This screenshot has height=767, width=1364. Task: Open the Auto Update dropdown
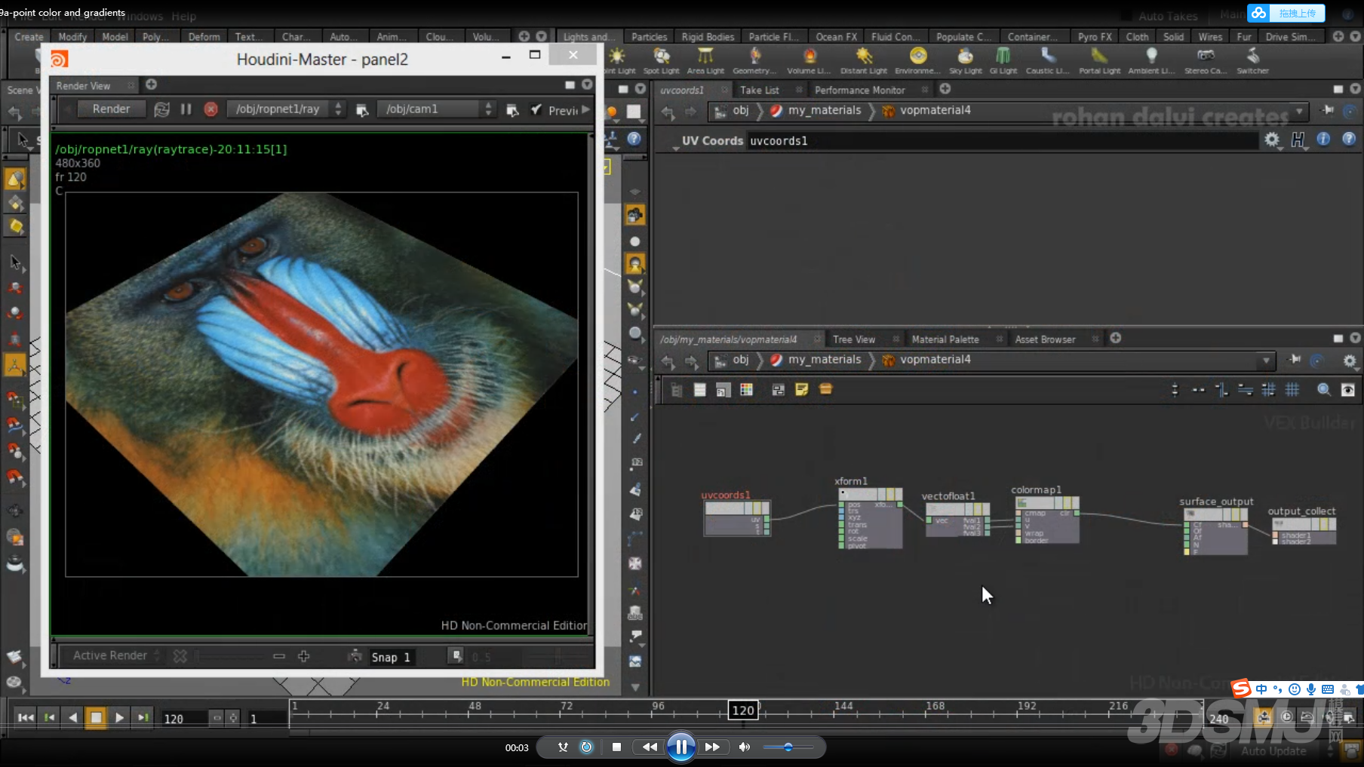(1283, 751)
